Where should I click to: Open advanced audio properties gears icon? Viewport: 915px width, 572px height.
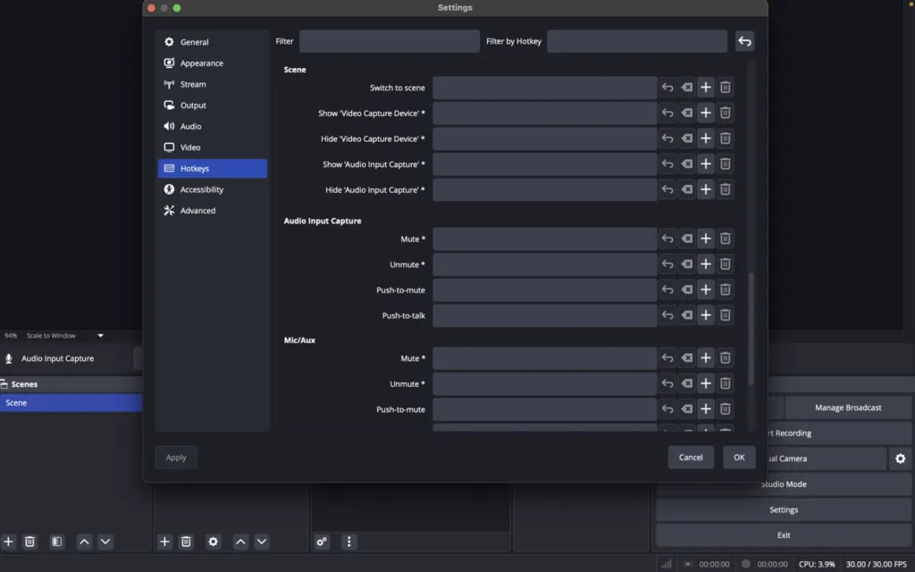coord(322,542)
